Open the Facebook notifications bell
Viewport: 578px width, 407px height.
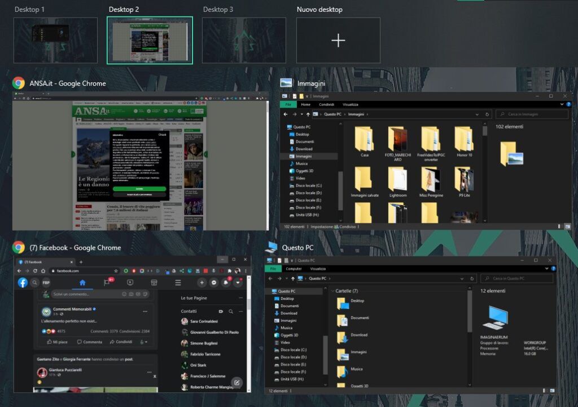226,282
